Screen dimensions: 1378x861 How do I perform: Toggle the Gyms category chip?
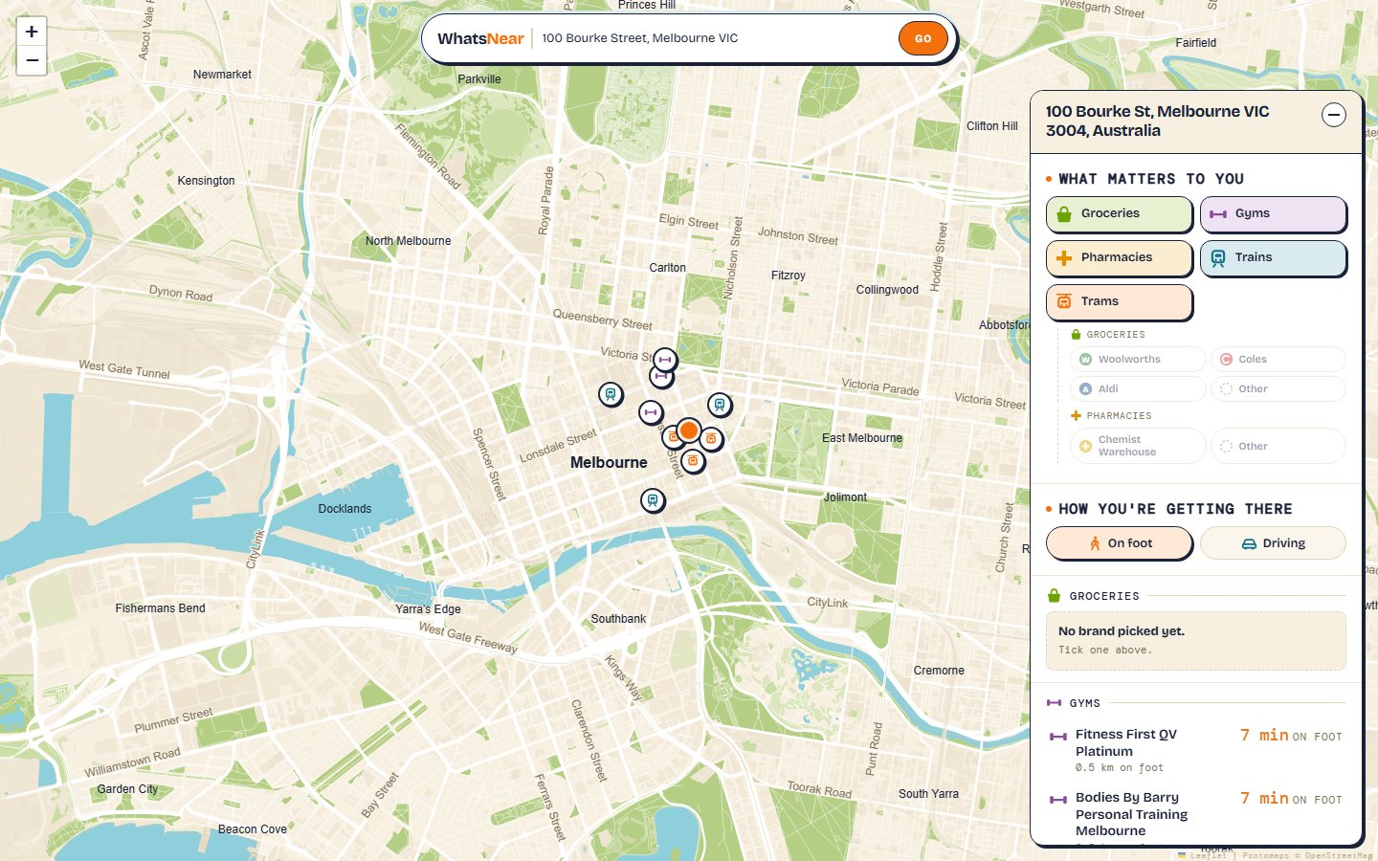point(1274,214)
